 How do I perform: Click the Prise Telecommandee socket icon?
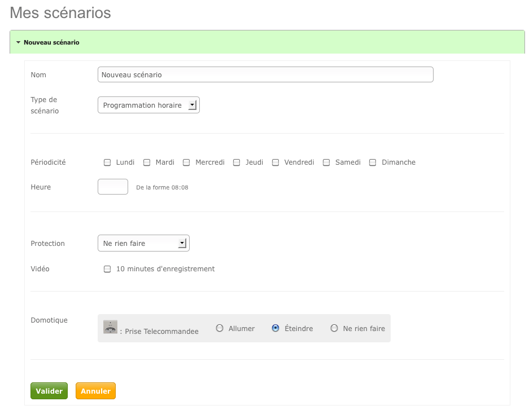pyautogui.click(x=110, y=327)
